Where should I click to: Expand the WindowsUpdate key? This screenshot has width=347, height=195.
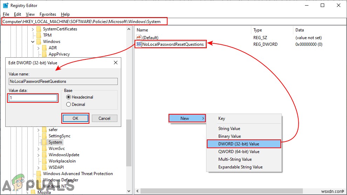(39, 155)
